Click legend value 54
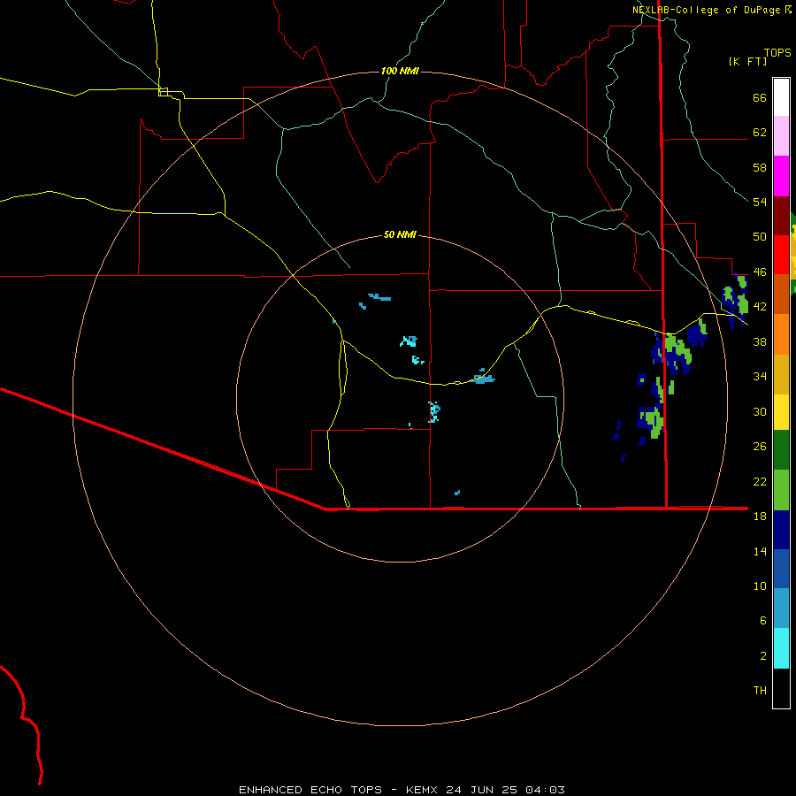The image size is (796, 796). (760, 202)
